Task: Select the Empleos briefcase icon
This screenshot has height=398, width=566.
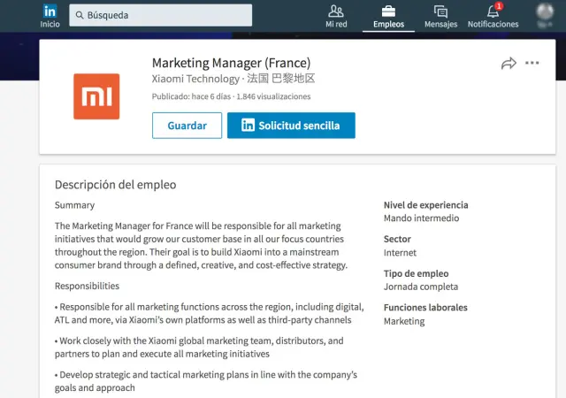Action: click(388, 11)
